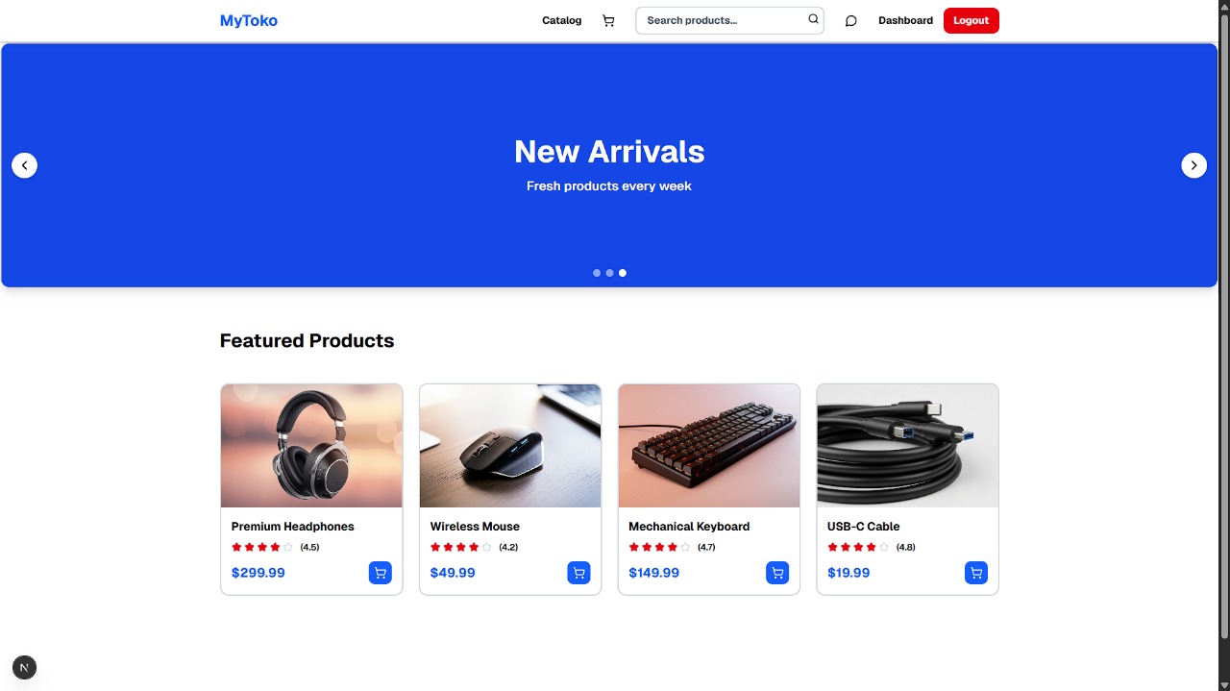Viewport: 1230px width, 691px height.
Task: Select the third carousel dot indicator
Action: 623,273
